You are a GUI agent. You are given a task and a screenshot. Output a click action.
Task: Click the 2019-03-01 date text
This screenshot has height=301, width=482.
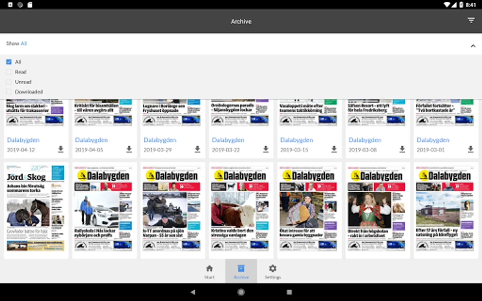tap(431, 150)
